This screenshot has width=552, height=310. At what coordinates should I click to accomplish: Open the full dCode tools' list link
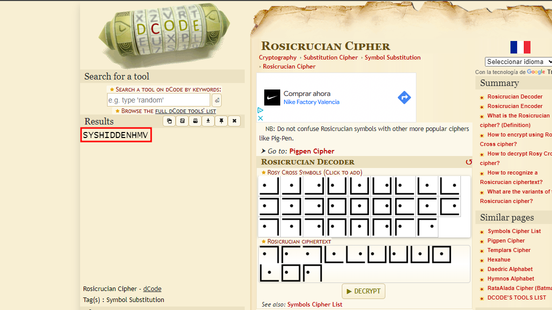pyautogui.click(x=185, y=111)
